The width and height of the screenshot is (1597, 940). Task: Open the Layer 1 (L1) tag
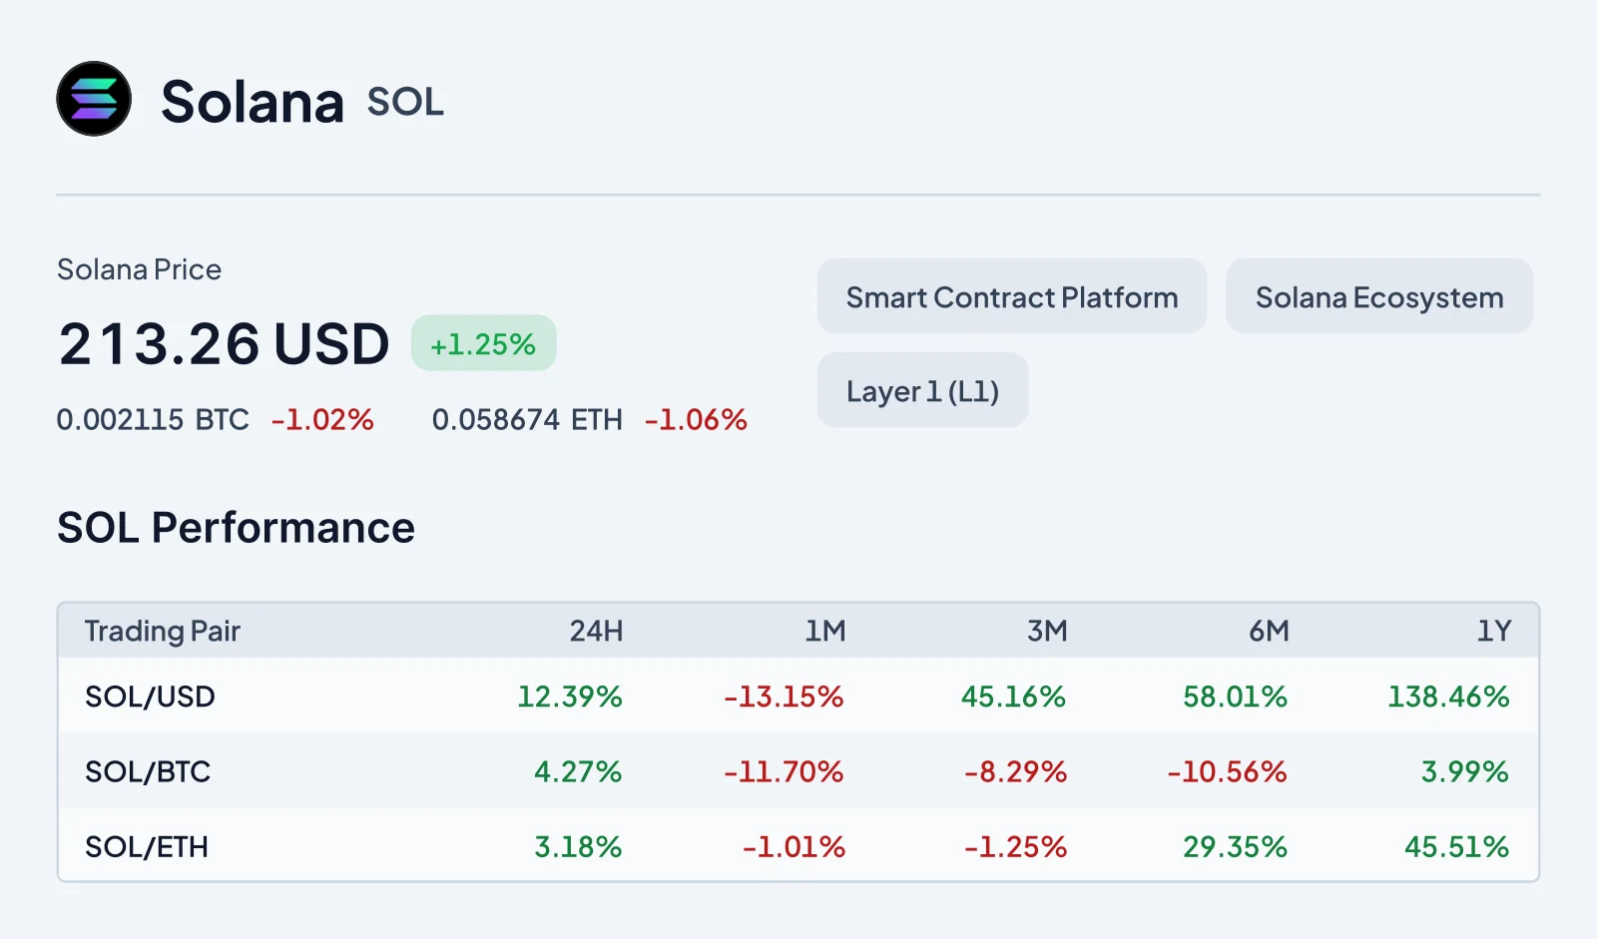pos(922,390)
